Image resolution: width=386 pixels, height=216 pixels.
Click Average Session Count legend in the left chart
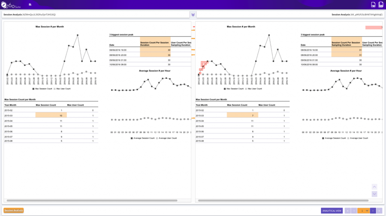coord(142,138)
